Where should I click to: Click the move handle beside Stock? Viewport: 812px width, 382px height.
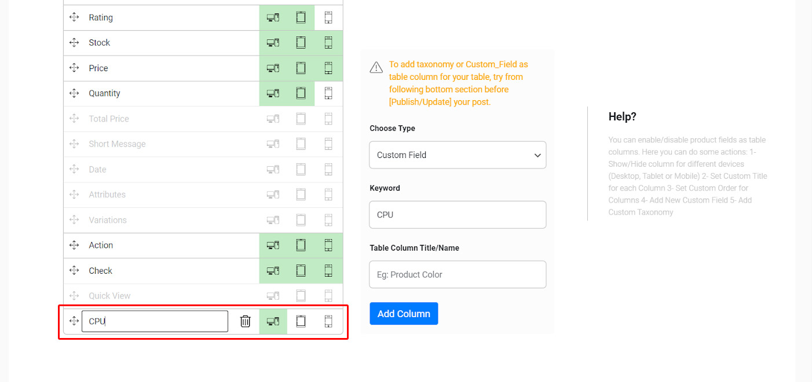point(74,43)
